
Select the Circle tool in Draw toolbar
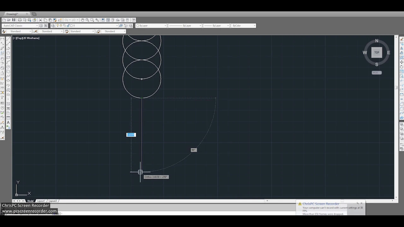[x=8, y=67]
